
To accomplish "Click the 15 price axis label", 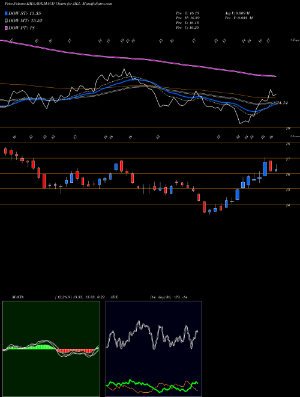I will [x=287, y=190].
